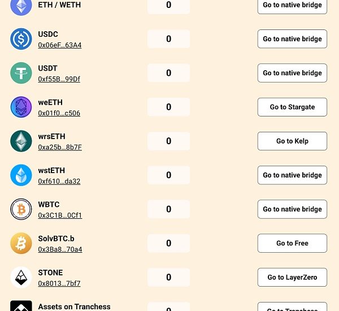
Task: Click Go to LayerZero button
Action: coord(292,277)
